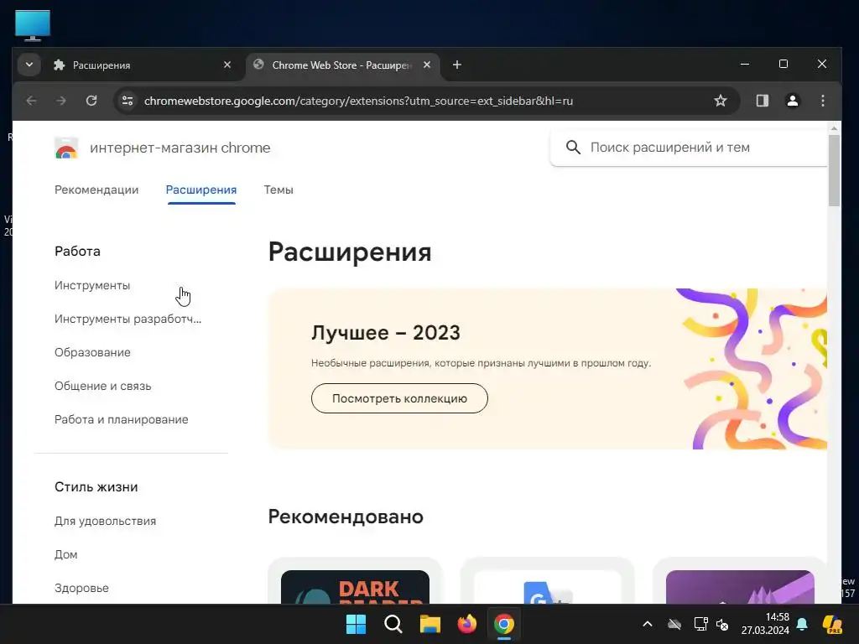Open the Работа и планирование category
859x644 pixels.
121,419
